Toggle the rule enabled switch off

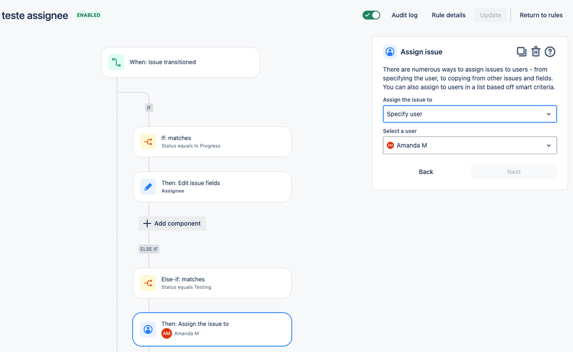point(371,15)
